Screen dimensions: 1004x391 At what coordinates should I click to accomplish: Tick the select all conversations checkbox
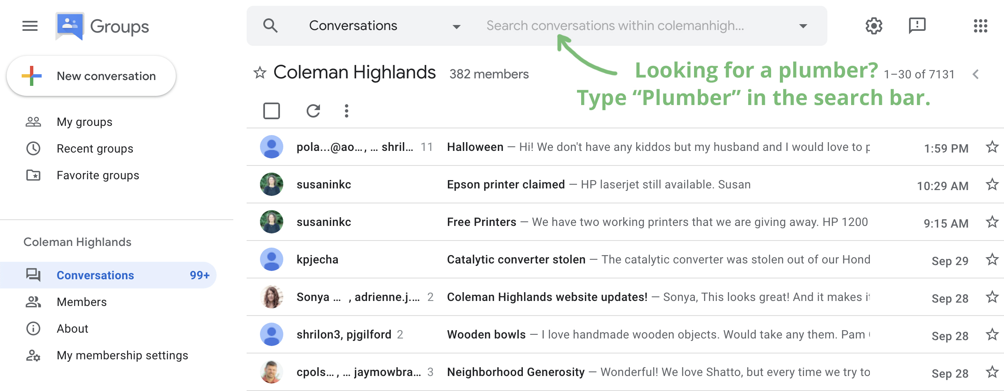272,111
